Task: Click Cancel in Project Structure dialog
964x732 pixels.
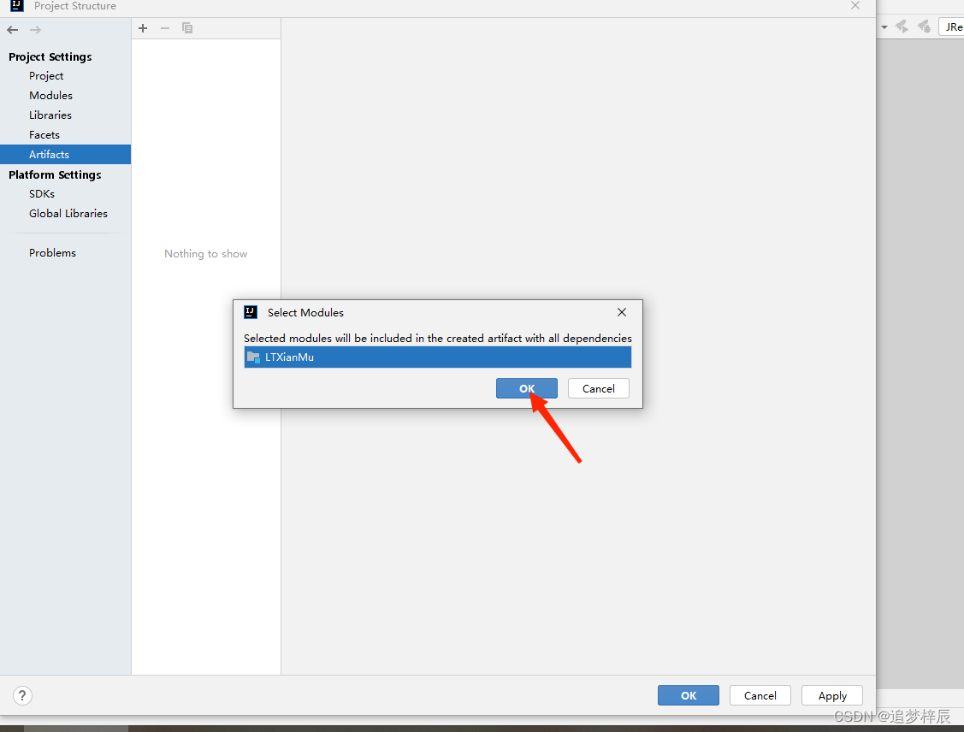Action: click(x=760, y=695)
